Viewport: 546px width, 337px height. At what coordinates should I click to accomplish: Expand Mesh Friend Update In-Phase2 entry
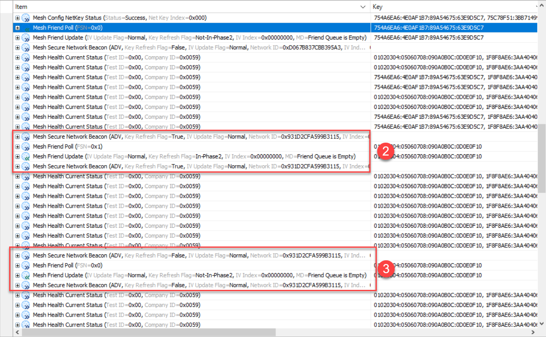tap(18, 157)
